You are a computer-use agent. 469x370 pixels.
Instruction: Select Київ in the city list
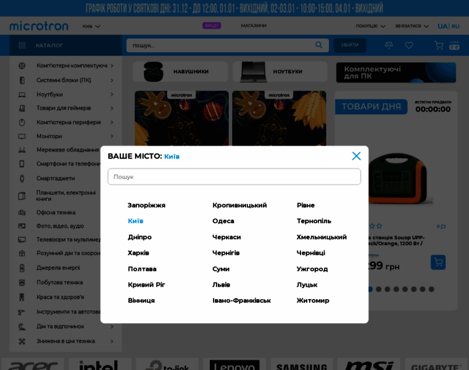pyautogui.click(x=136, y=221)
